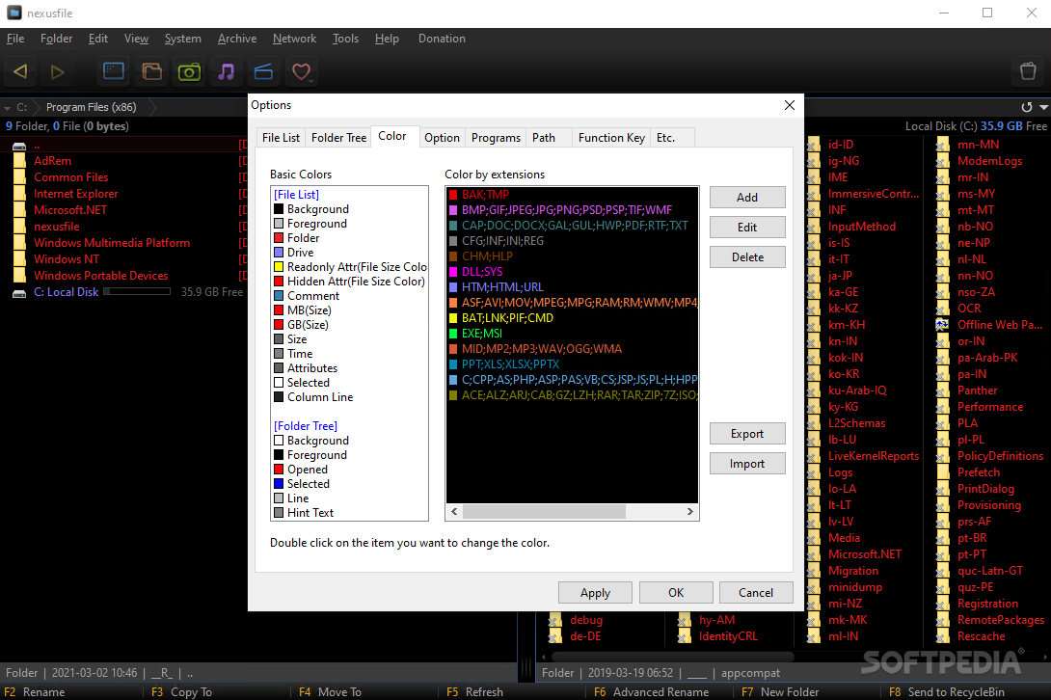
Task: Open the File menu
Action: click(x=15, y=39)
